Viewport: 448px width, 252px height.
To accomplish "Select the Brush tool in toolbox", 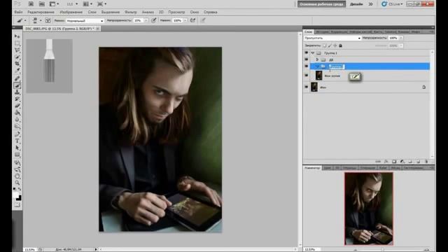I will point(17,85).
